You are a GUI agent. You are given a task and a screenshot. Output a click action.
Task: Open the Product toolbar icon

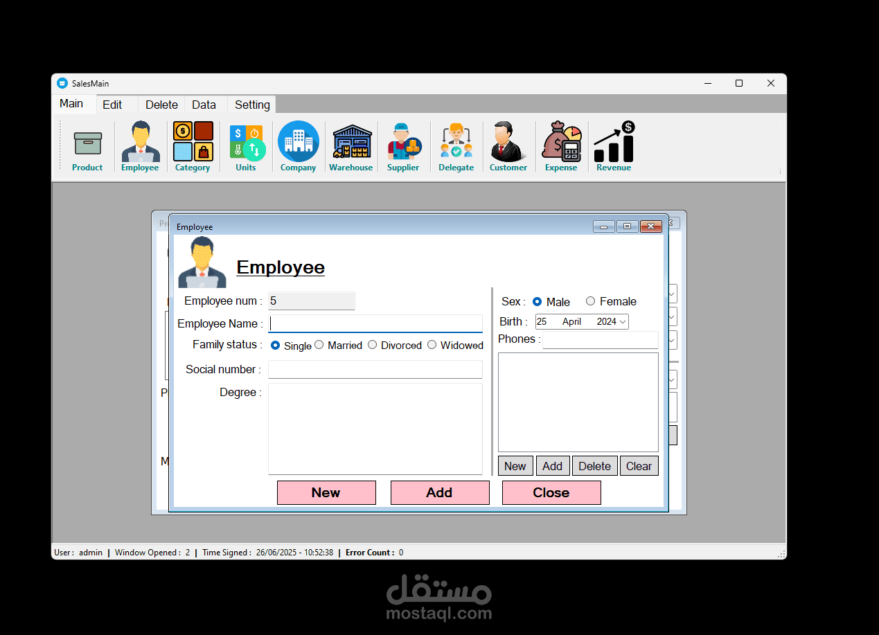[x=87, y=147]
